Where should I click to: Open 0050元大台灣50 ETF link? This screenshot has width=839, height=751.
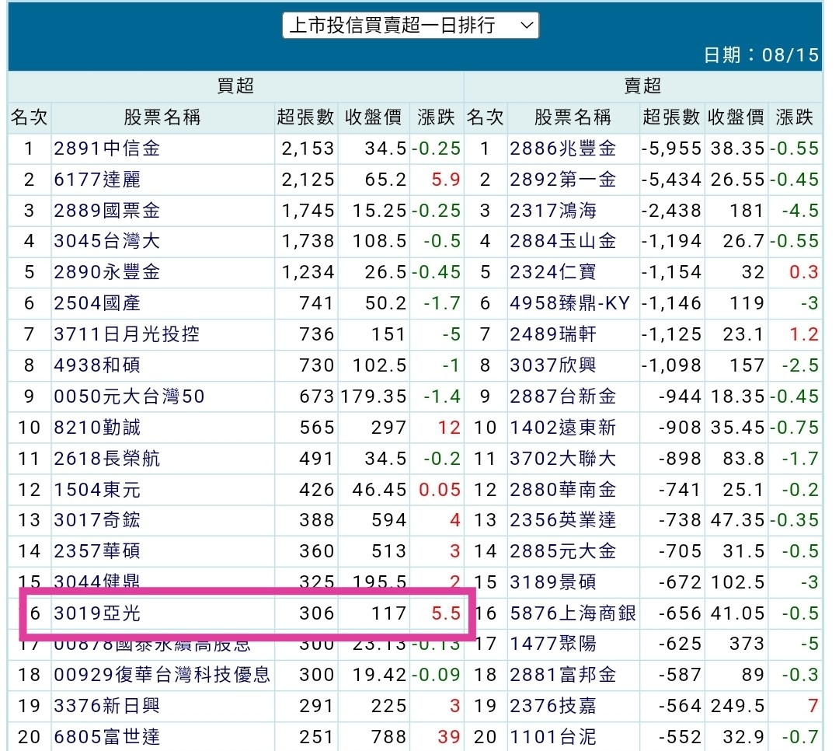tap(130, 396)
